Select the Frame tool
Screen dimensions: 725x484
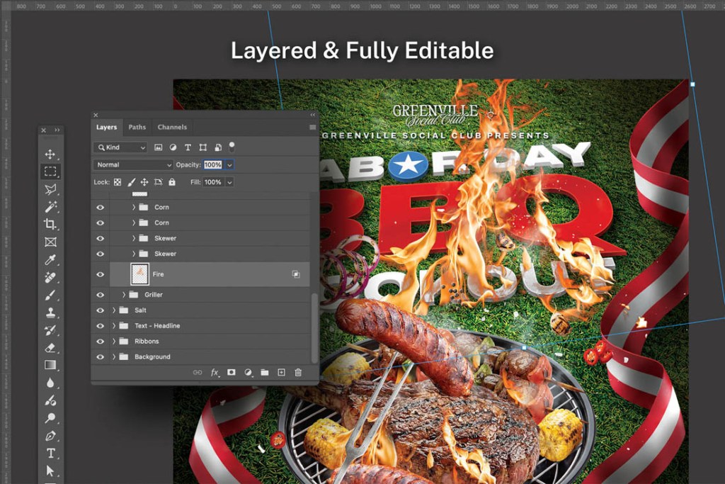(50, 242)
